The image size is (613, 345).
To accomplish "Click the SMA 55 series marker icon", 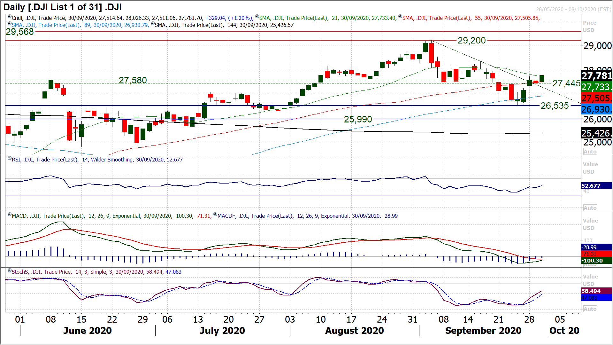I will [x=400, y=17].
